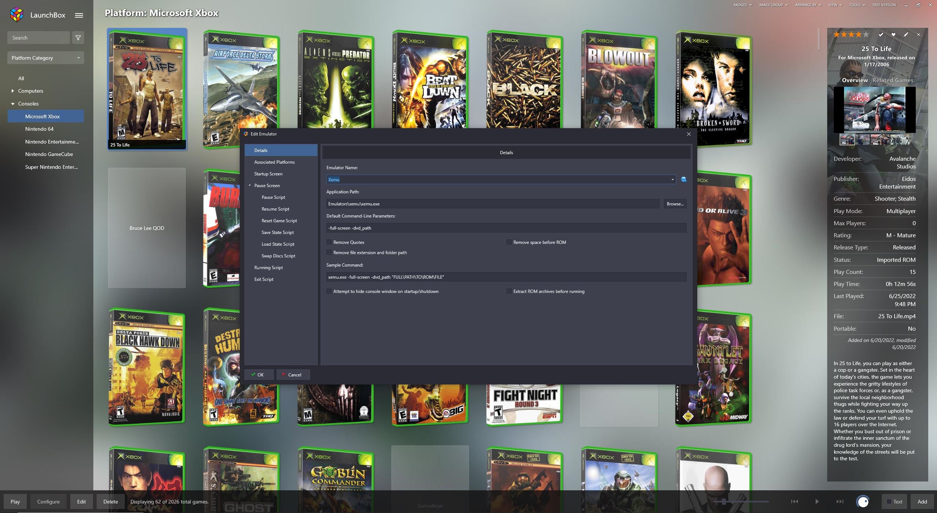Click the Delete button in bottom bar
Image resolution: width=937 pixels, height=513 pixels.
pyautogui.click(x=111, y=501)
